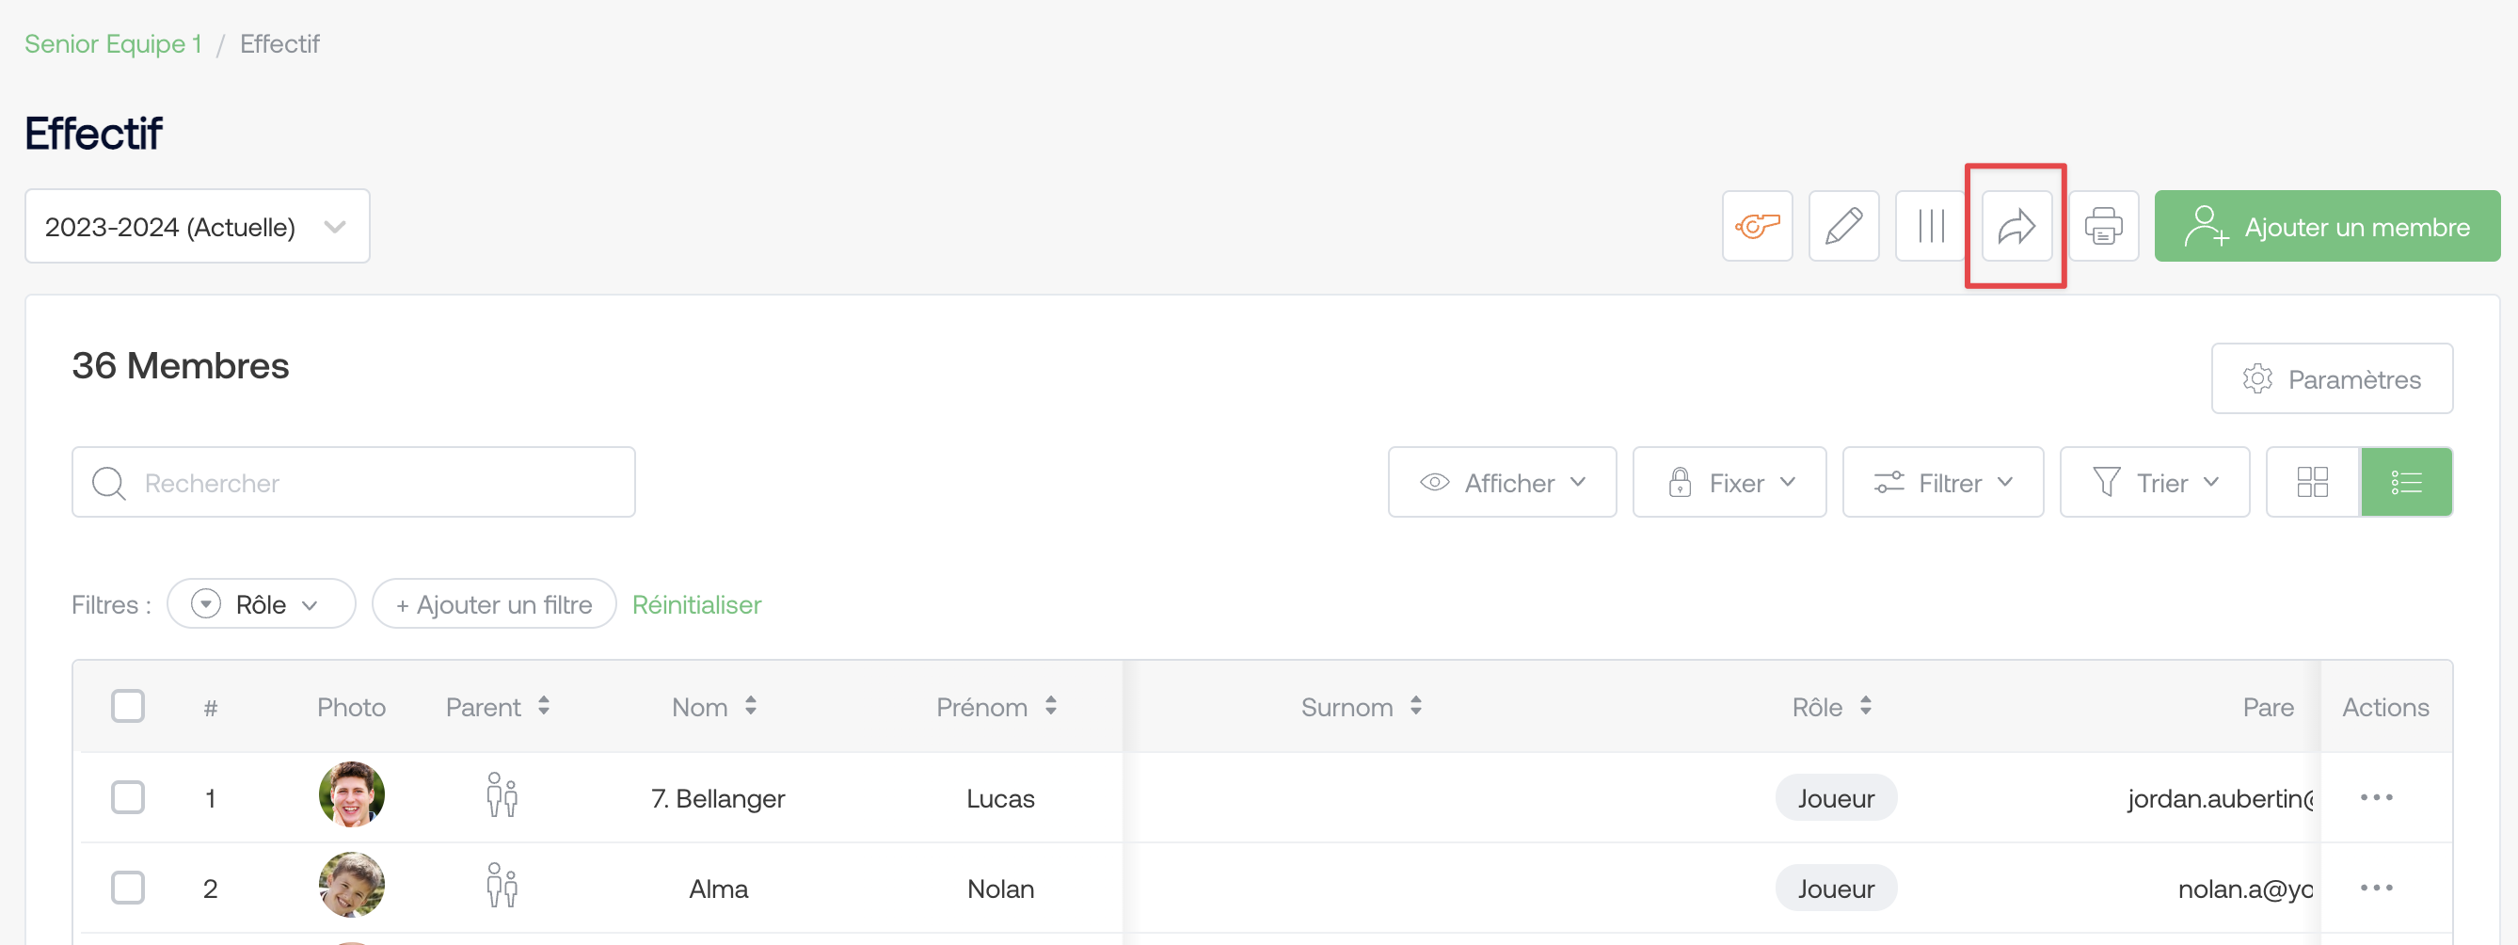Expand the Afficher dropdown
This screenshot has width=2518, height=945.
(x=1502, y=482)
